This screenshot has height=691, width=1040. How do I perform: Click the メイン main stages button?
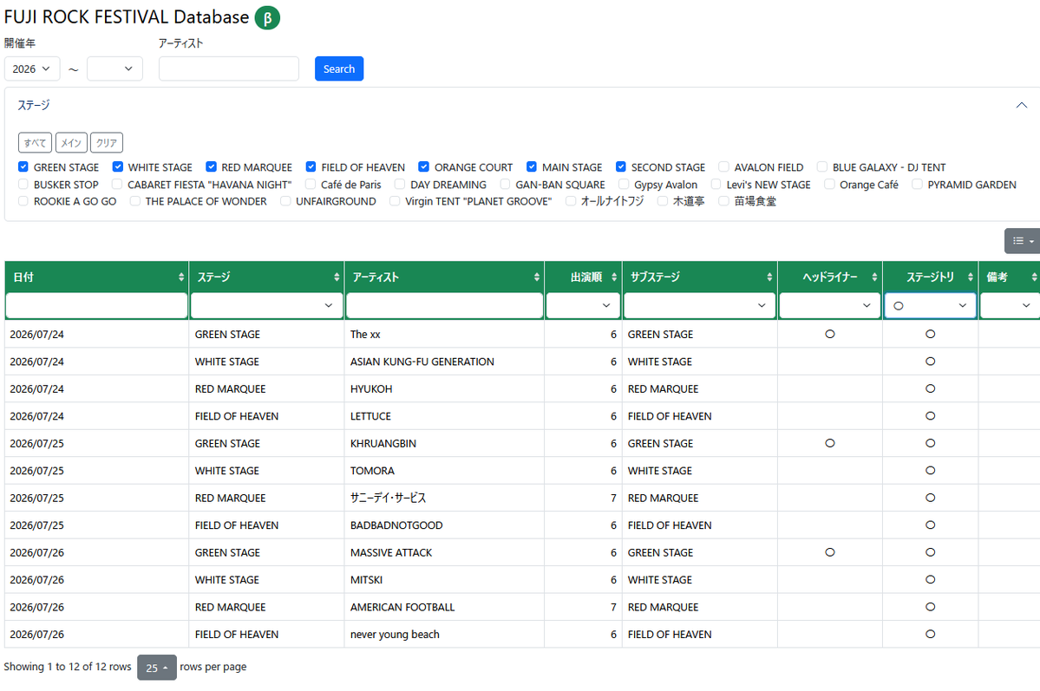pyautogui.click(x=71, y=142)
